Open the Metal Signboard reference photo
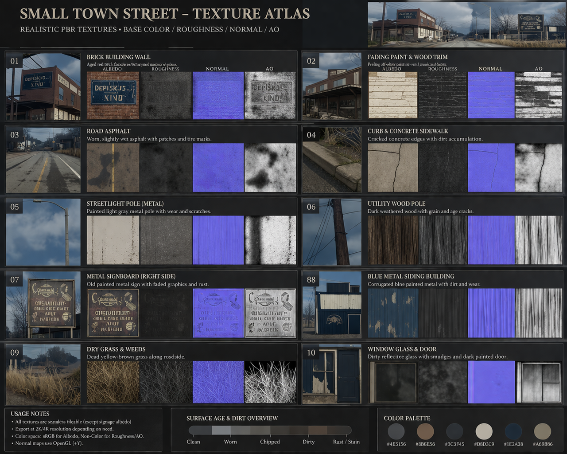Viewport: 567px width, 454px height. (43, 305)
